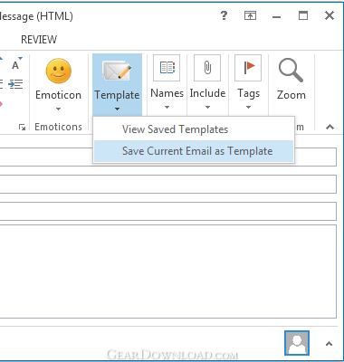Open the Help question mark icon
Screen dimensions: 344x362
point(224,15)
